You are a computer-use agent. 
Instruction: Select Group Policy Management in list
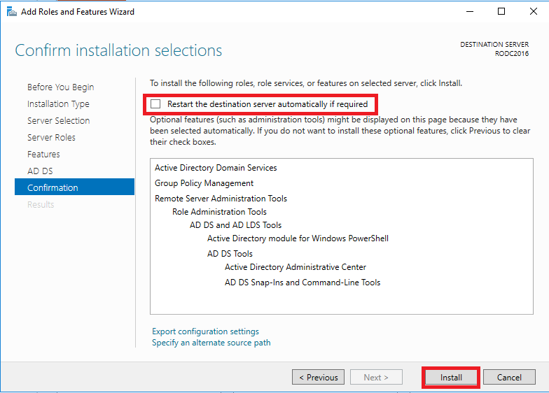[x=204, y=183]
